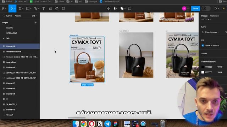
Task: Open Finder from the dock
Action: click(76, 124)
